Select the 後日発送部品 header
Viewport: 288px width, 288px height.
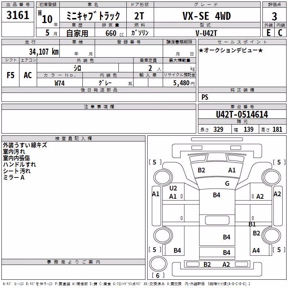pos(99,90)
